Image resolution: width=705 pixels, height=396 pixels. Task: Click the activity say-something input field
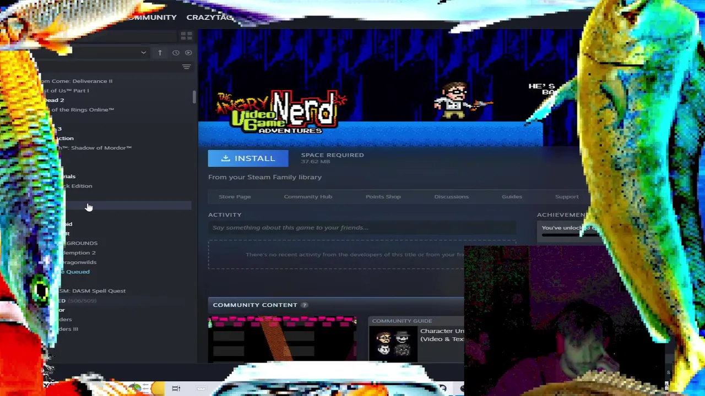[x=362, y=228]
